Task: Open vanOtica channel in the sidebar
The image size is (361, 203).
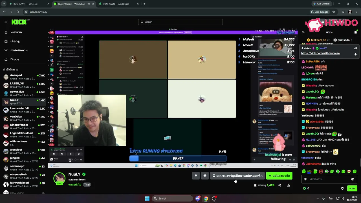Action: pos(24,118)
